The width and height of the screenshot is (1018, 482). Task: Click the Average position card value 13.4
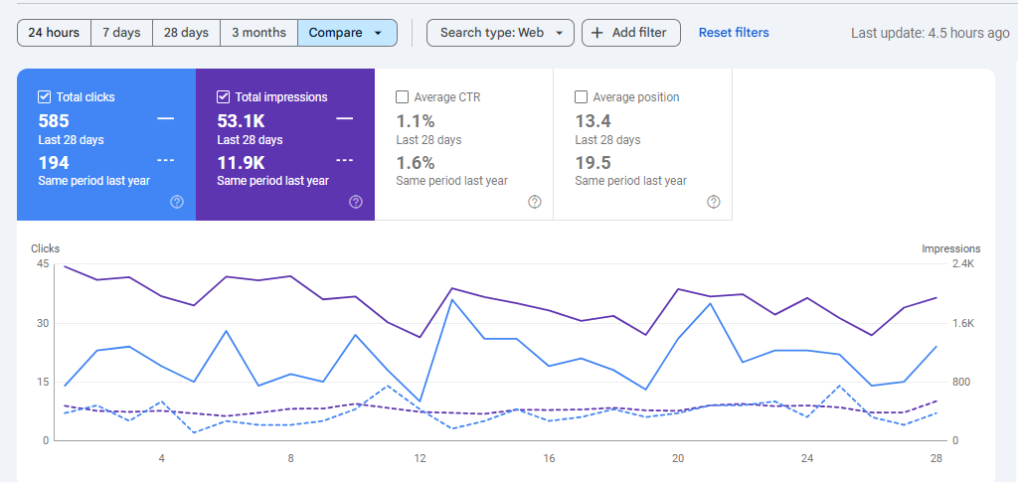[593, 121]
